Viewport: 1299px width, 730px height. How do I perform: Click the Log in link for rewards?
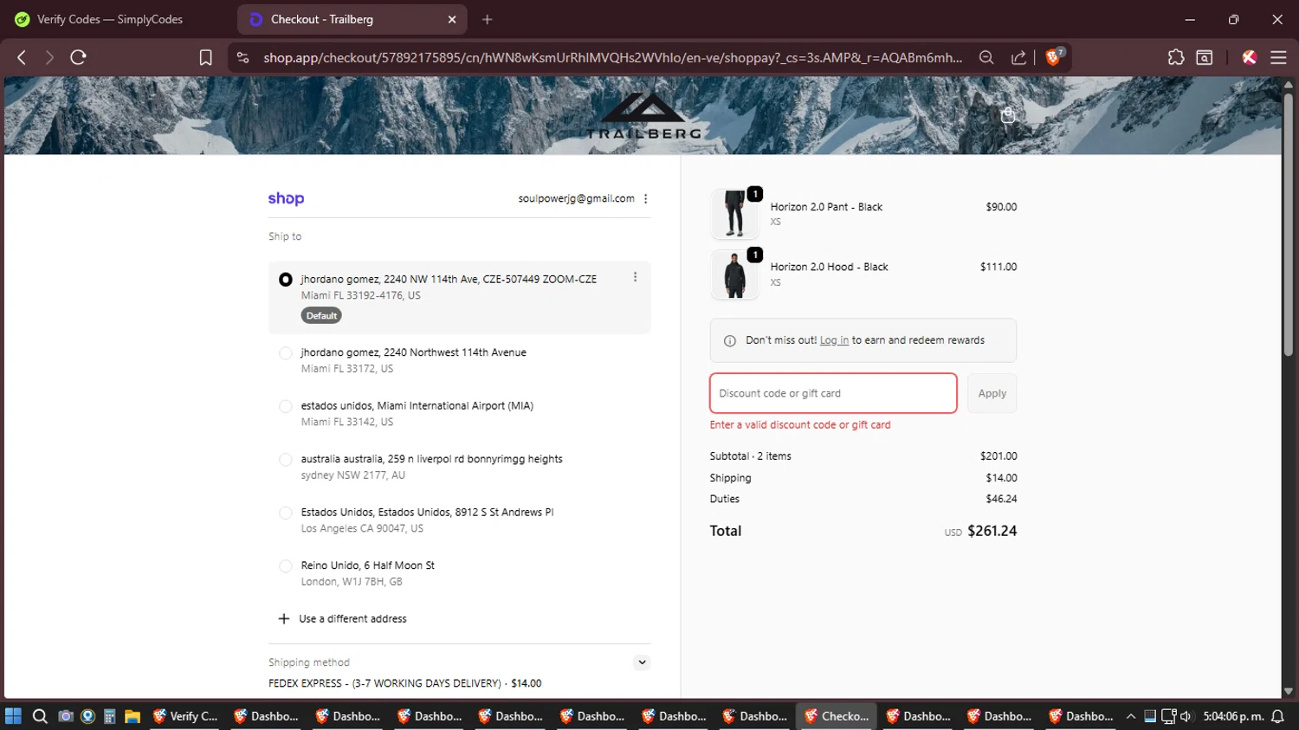(x=834, y=340)
